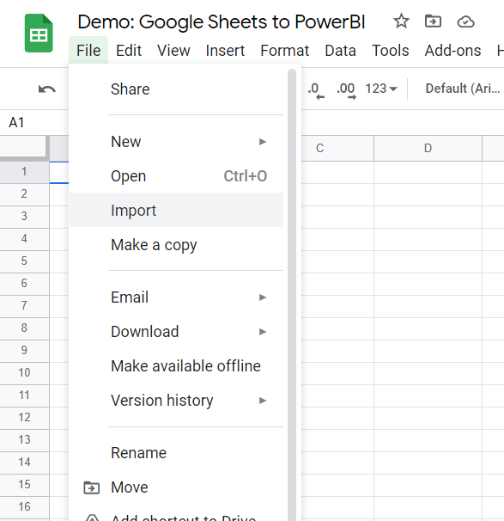The height and width of the screenshot is (521, 504).
Task: Select Rename in the File menu
Action: tap(177, 453)
